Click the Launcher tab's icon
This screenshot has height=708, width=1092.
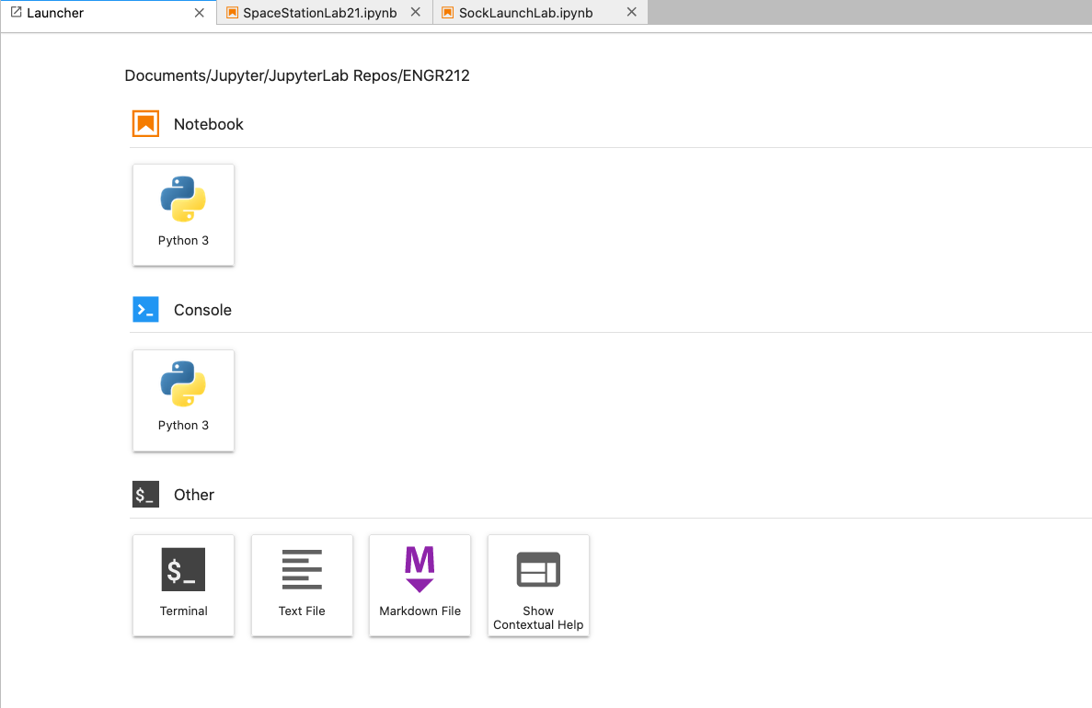[x=16, y=13]
